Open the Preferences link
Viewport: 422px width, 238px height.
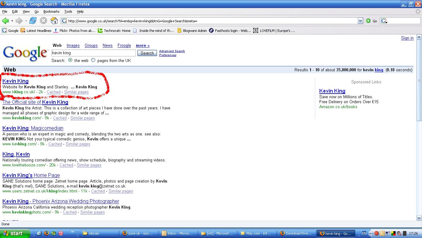(168, 55)
